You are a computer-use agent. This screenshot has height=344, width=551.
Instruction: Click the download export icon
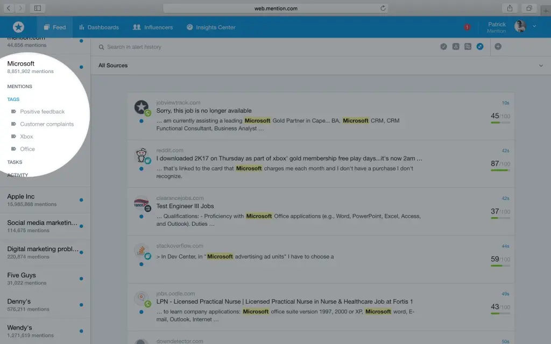(x=456, y=47)
